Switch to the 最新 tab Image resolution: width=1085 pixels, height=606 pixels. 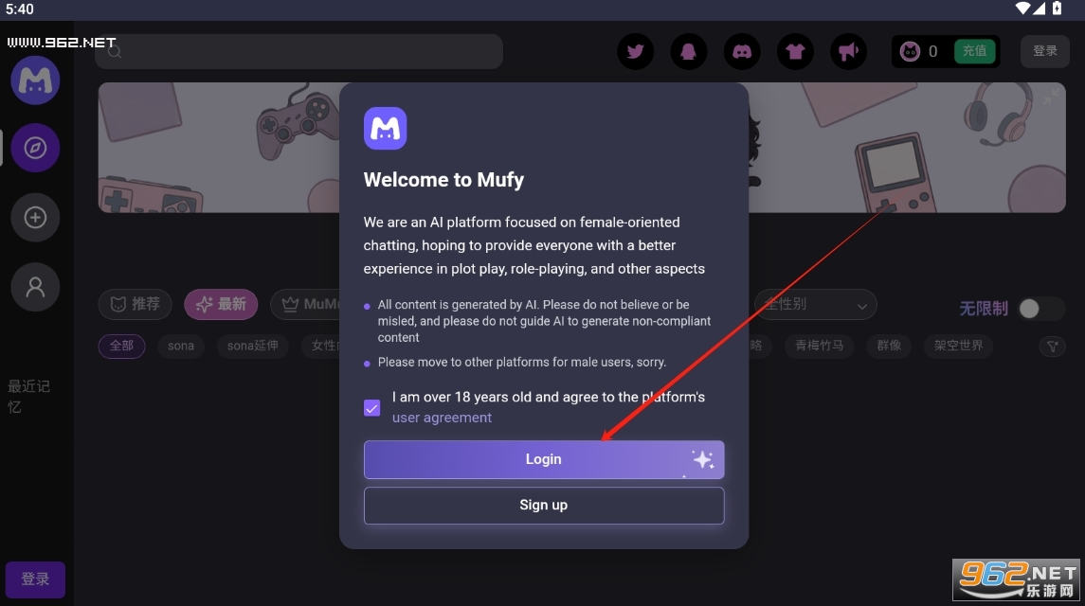pyautogui.click(x=221, y=304)
